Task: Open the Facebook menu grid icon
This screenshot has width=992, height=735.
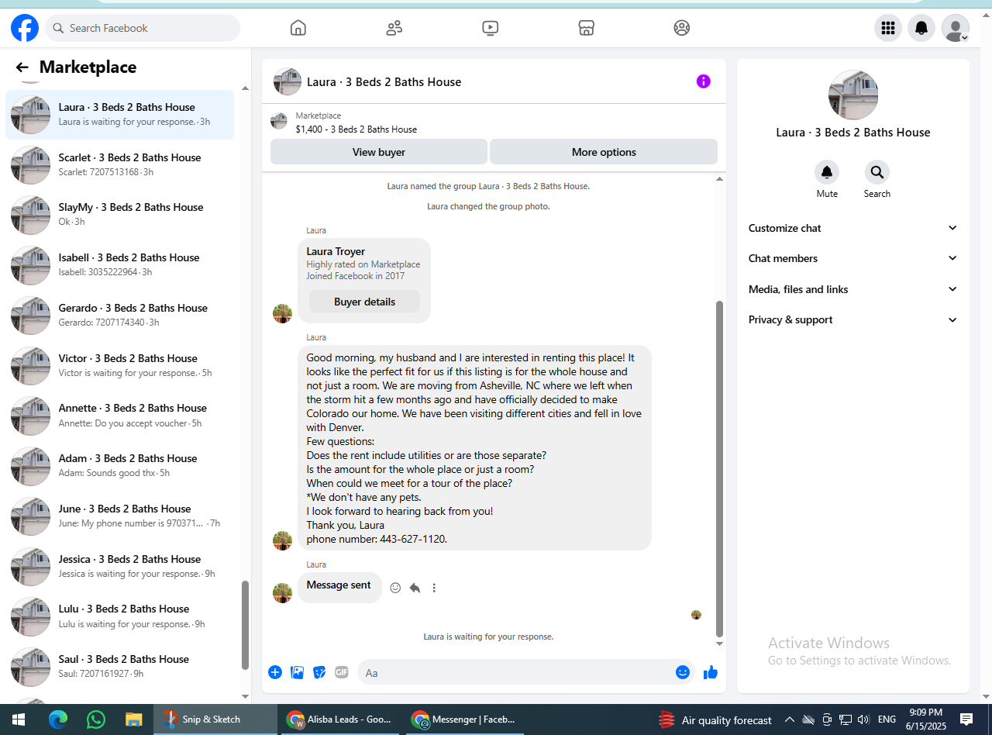Action: (888, 28)
